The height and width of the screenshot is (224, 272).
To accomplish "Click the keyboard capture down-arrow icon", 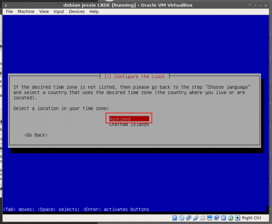I will point(238,218).
